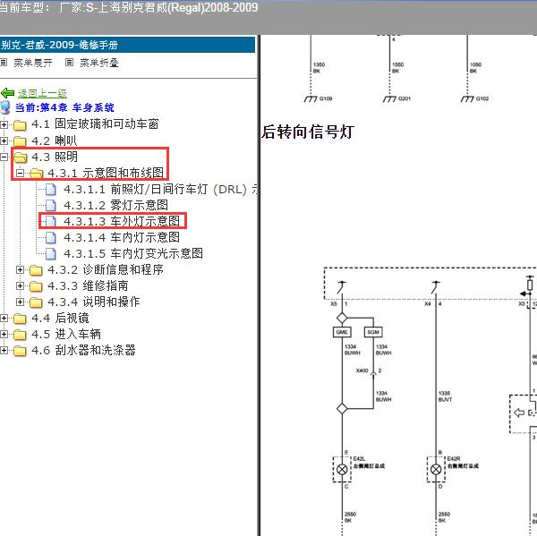Select 4.3.3 维修指南 label
537x536 pixels.
coord(88,285)
